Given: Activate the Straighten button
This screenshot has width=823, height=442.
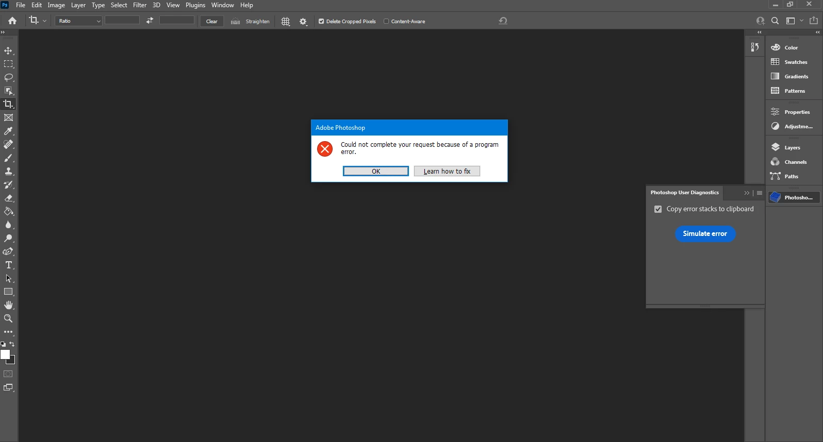Looking at the screenshot, I should click(251, 21).
